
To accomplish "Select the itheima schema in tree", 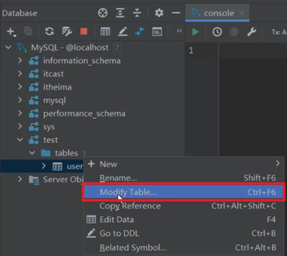I will click(57, 87).
